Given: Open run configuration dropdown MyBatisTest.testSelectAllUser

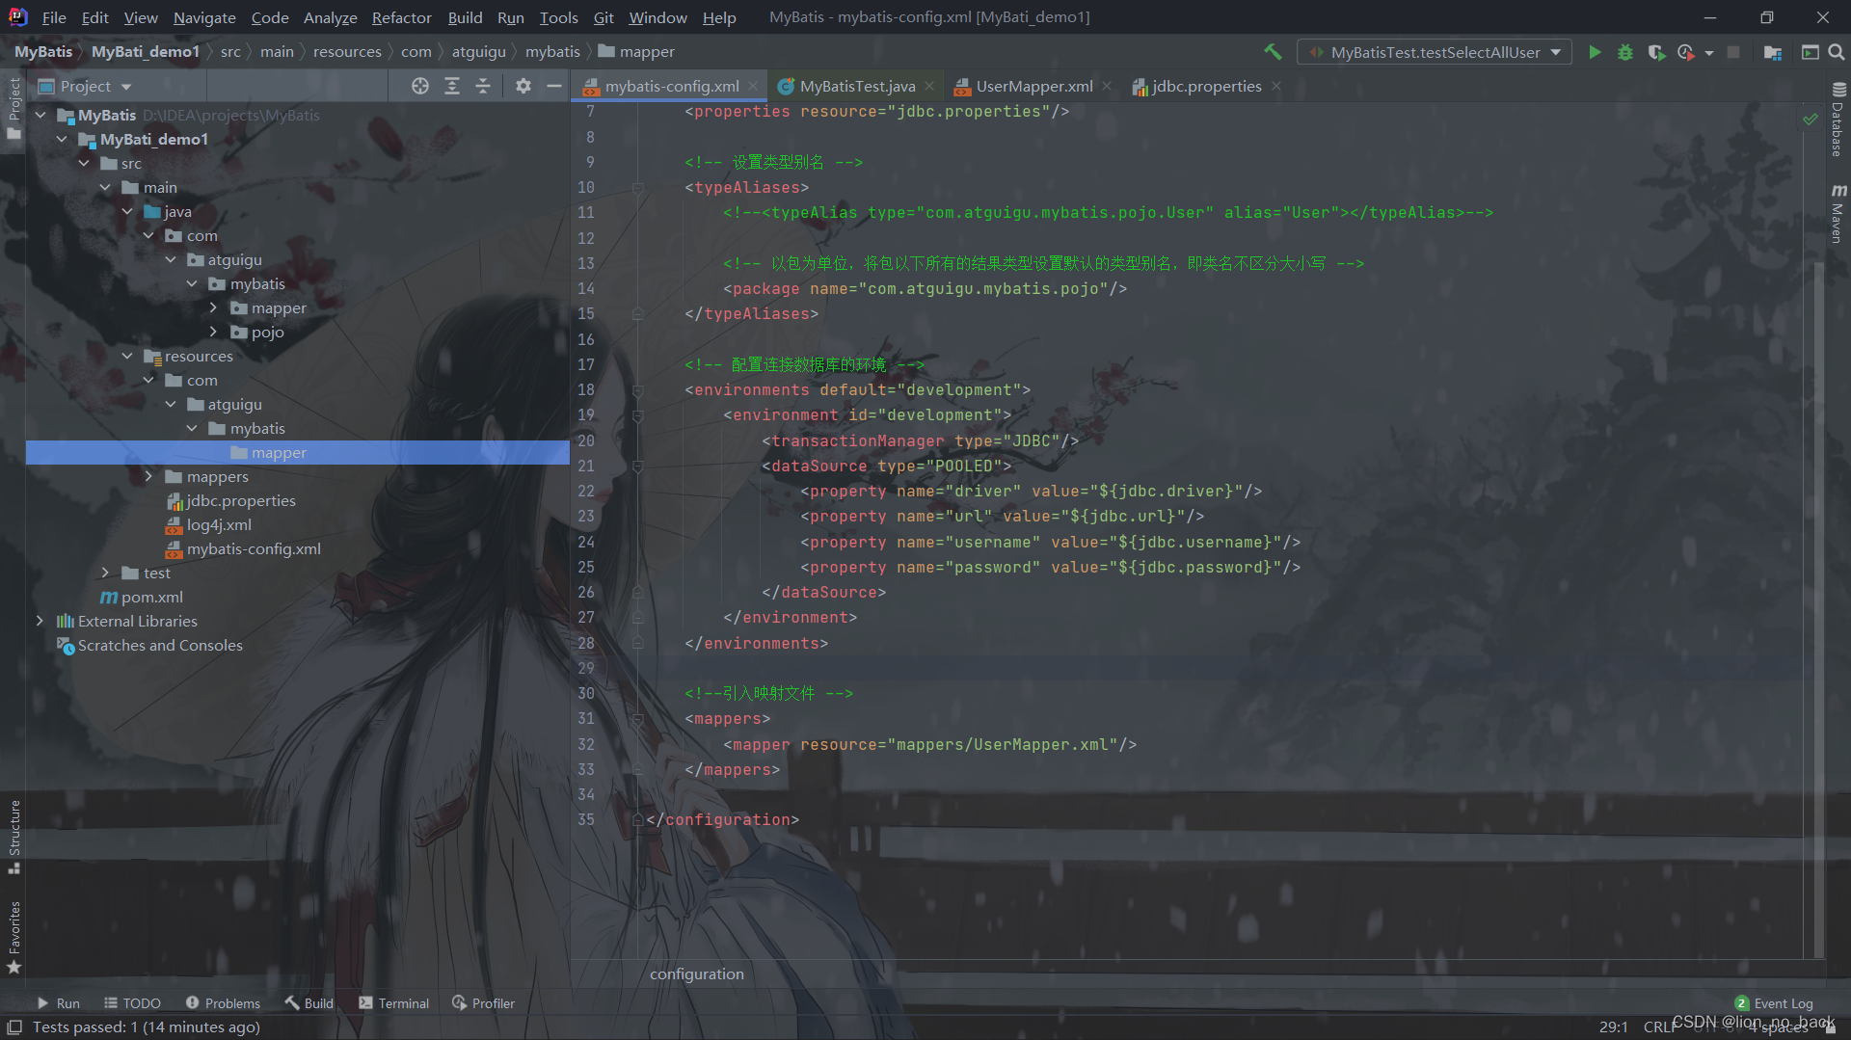Looking at the screenshot, I should (1435, 52).
